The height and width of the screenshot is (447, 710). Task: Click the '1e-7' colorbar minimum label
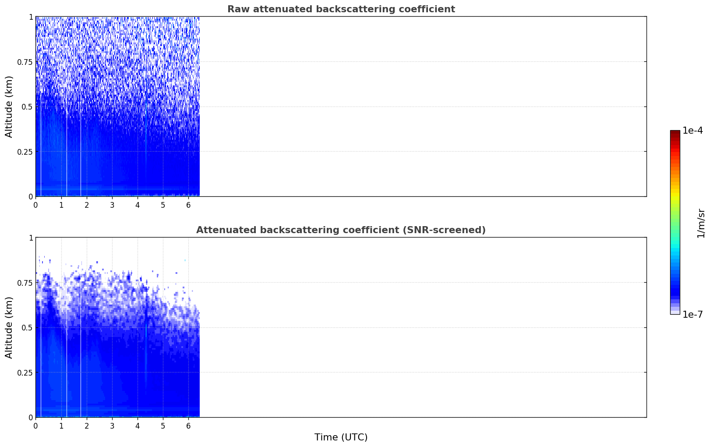(x=692, y=315)
